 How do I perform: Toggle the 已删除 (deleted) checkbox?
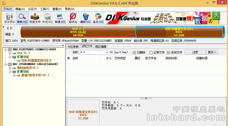coord(134,53)
